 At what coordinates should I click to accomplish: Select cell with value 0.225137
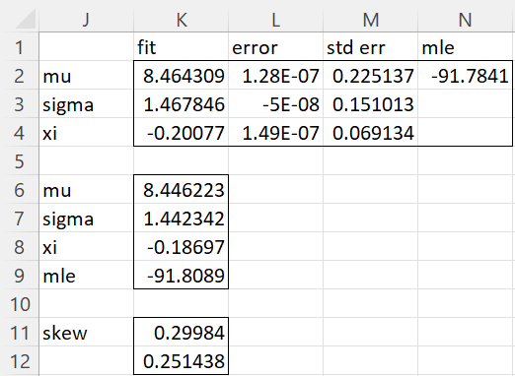371,75
